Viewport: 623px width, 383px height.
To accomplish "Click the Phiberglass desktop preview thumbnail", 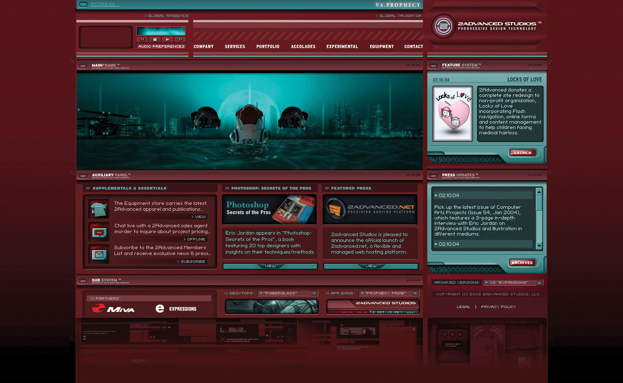I will [x=272, y=307].
